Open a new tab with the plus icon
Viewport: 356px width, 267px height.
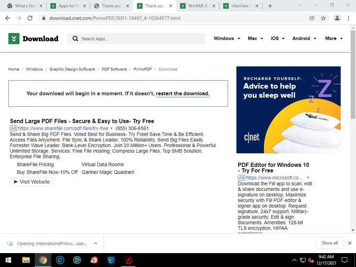pos(270,6)
